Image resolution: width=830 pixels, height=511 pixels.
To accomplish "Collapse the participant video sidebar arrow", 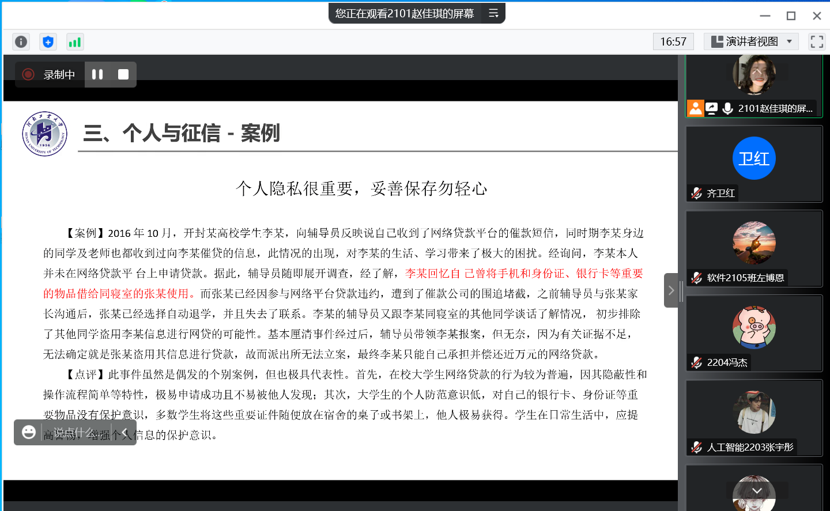I will coord(671,290).
